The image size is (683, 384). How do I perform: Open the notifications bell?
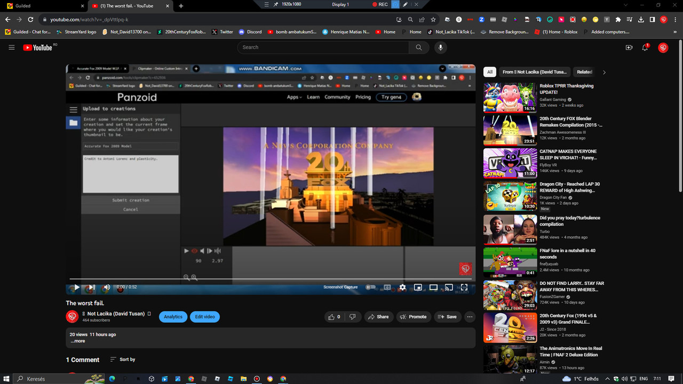645,47
